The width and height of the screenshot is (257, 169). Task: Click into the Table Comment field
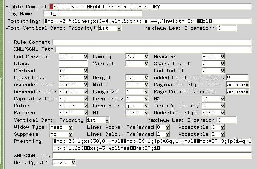[150, 7]
